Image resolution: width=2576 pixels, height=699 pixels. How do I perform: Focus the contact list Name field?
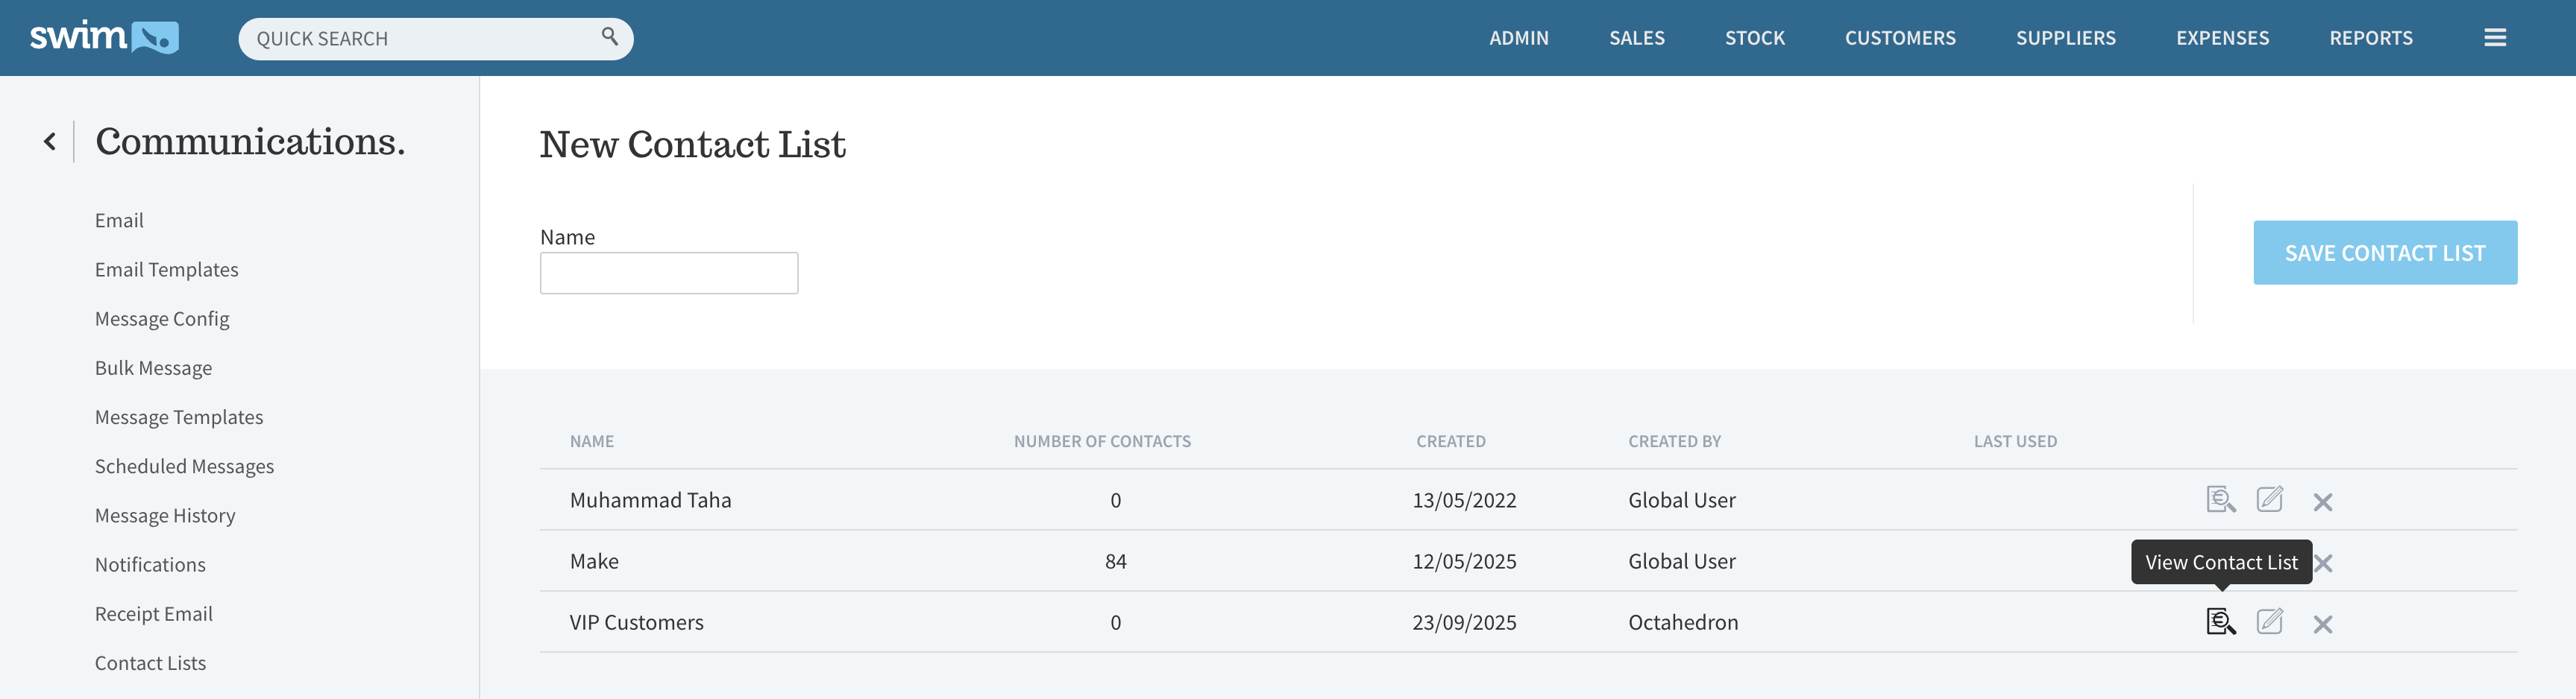tap(668, 273)
